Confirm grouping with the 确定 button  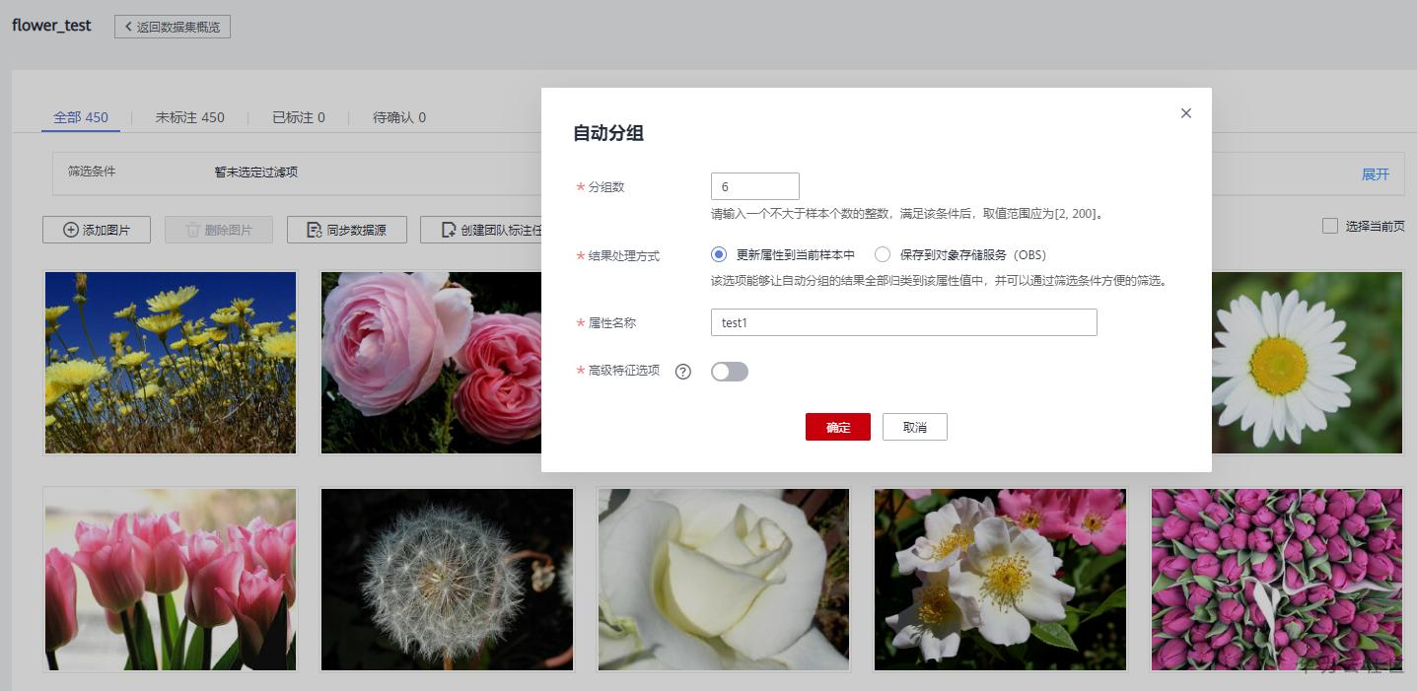(x=837, y=427)
